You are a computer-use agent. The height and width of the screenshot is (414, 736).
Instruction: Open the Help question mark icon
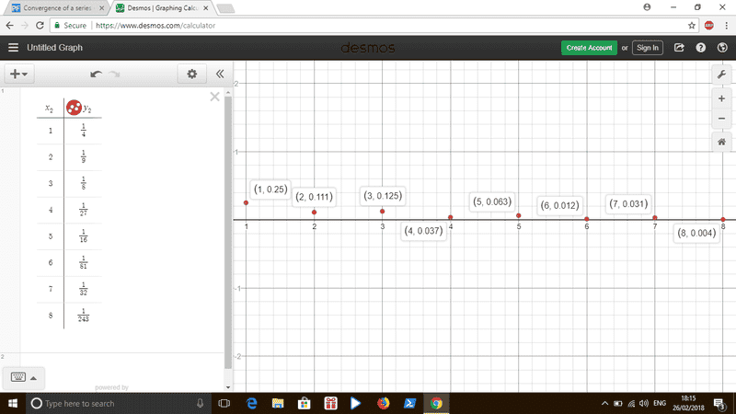[x=700, y=48]
